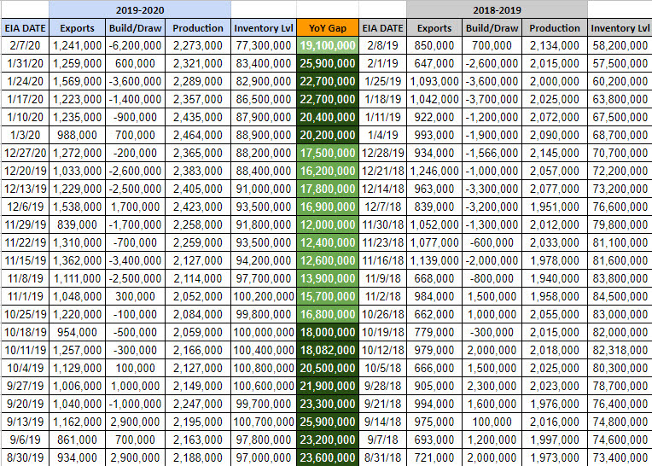Select the 2/8/19 date cell
The image size is (652, 466).
382,45
